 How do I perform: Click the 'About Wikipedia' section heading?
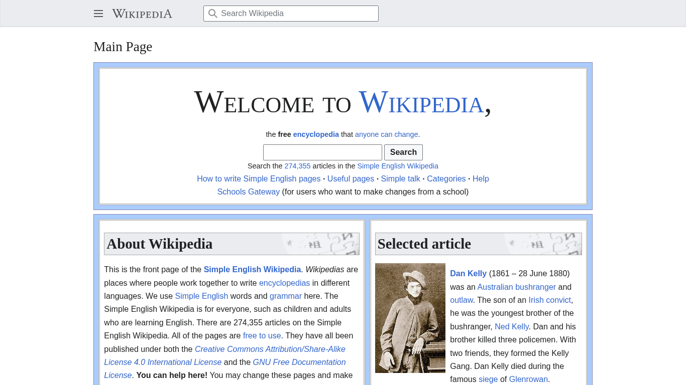click(160, 244)
